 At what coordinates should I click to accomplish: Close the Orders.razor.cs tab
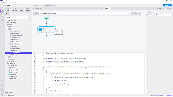[55, 5]
